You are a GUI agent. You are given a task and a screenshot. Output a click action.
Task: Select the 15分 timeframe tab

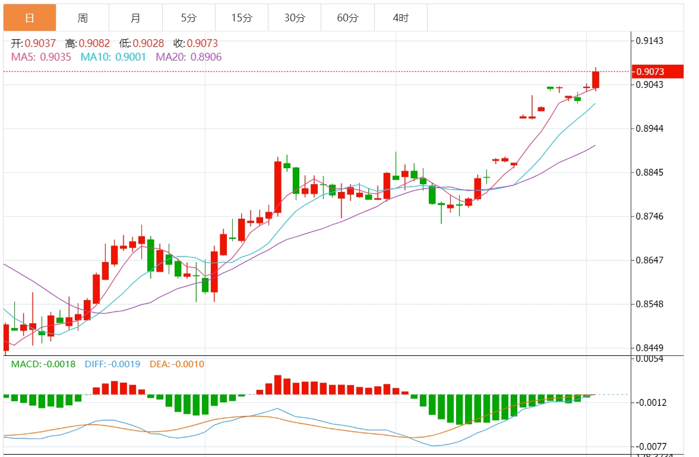pyautogui.click(x=242, y=18)
